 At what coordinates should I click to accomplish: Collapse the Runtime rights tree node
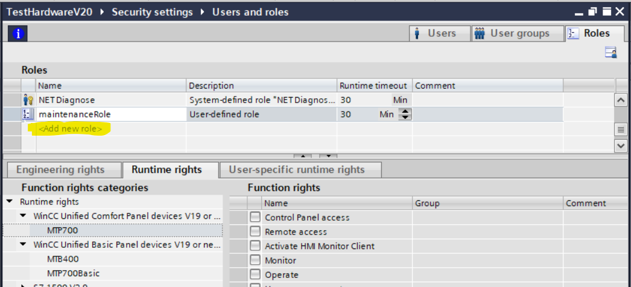tap(10, 202)
